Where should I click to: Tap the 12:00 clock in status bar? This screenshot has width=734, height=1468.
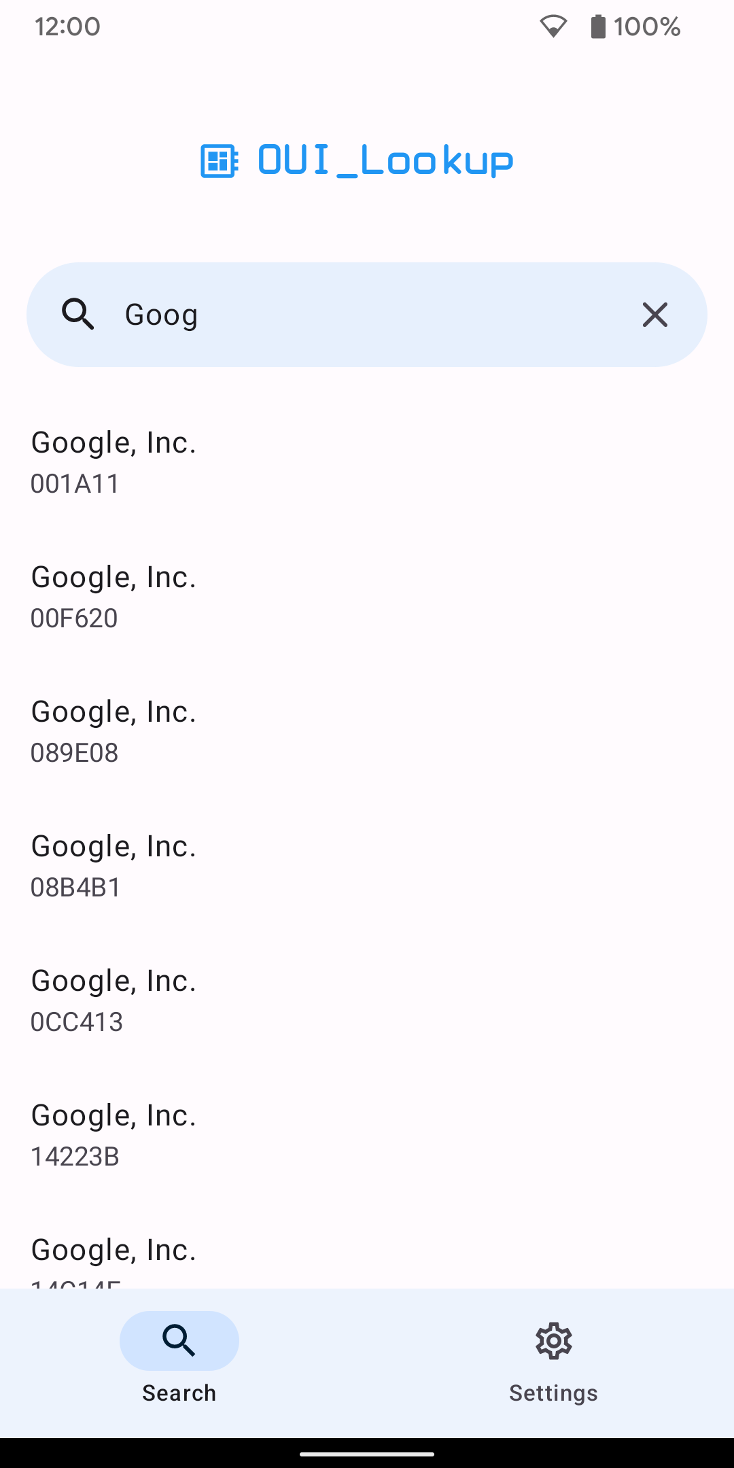(67, 27)
